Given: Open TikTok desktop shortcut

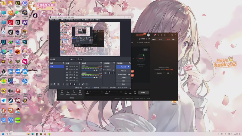Looking at the screenshot, I should point(35,15).
